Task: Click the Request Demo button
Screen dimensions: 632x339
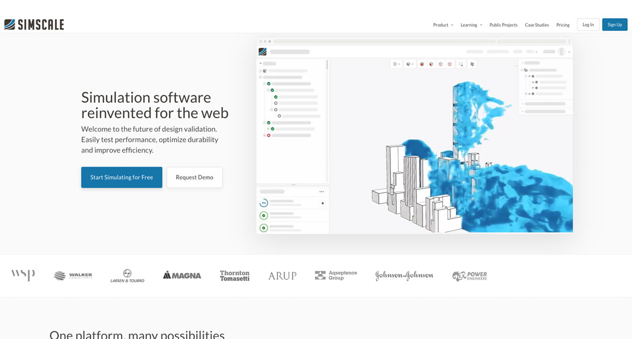Action: point(194,178)
